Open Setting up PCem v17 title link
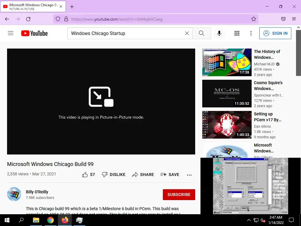Viewport: 301px width, 226px height. pos(267,117)
